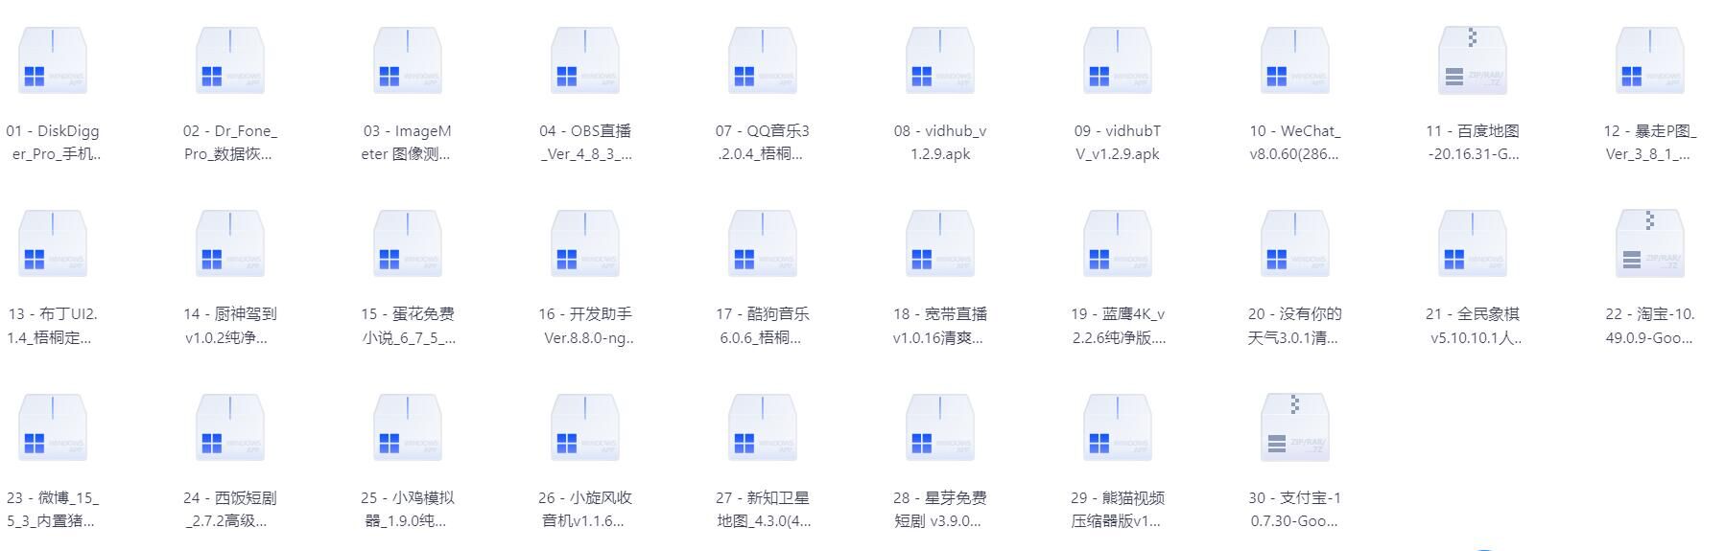Click the 12 - 暴走P图 file name label
Image resolution: width=1725 pixels, height=551 pixels.
[1650, 143]
